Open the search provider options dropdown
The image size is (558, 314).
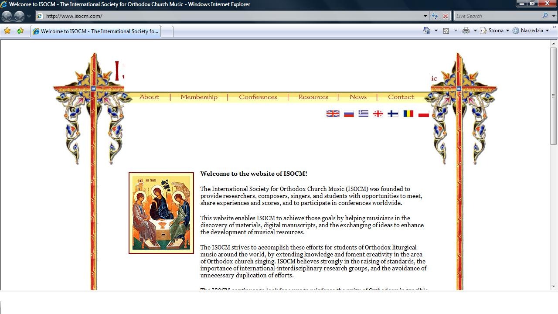point(554,16)
